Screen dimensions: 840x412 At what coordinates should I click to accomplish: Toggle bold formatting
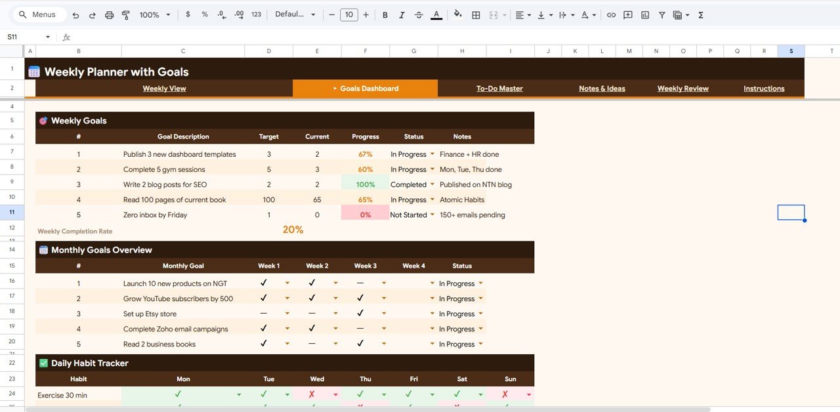click(385, 15)
